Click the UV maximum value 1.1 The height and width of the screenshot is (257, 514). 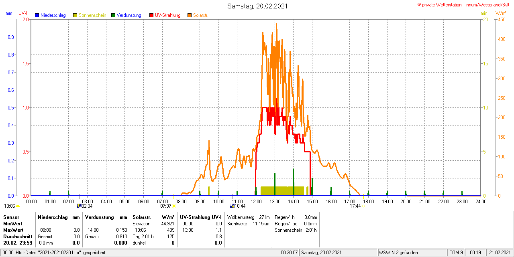tap(218, 230)
